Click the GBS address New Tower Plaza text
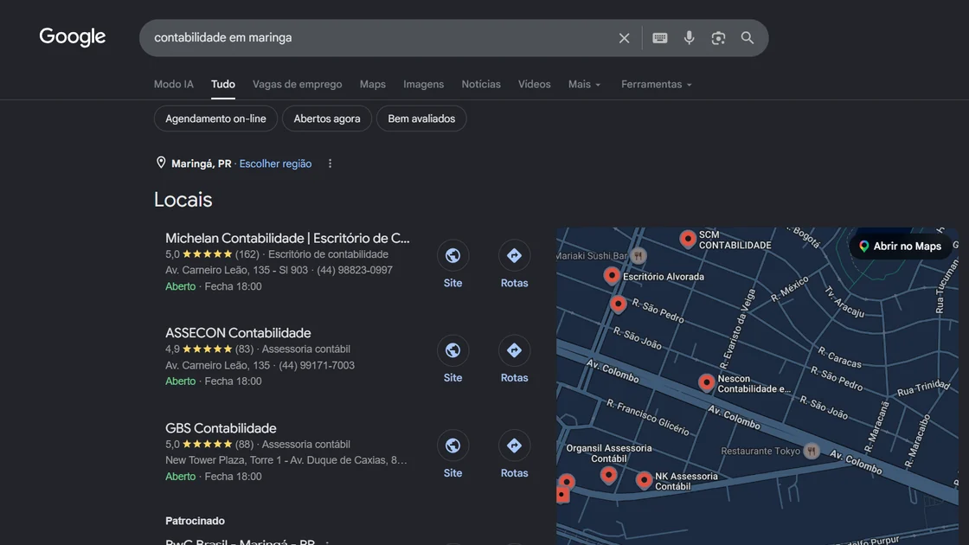 tap(286, 460)
